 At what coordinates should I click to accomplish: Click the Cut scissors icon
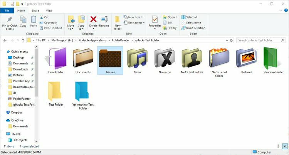(x=42, y=17)
